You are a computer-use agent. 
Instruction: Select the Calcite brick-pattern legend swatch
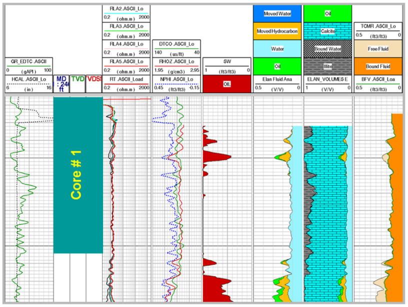click(x=327, y=31)
